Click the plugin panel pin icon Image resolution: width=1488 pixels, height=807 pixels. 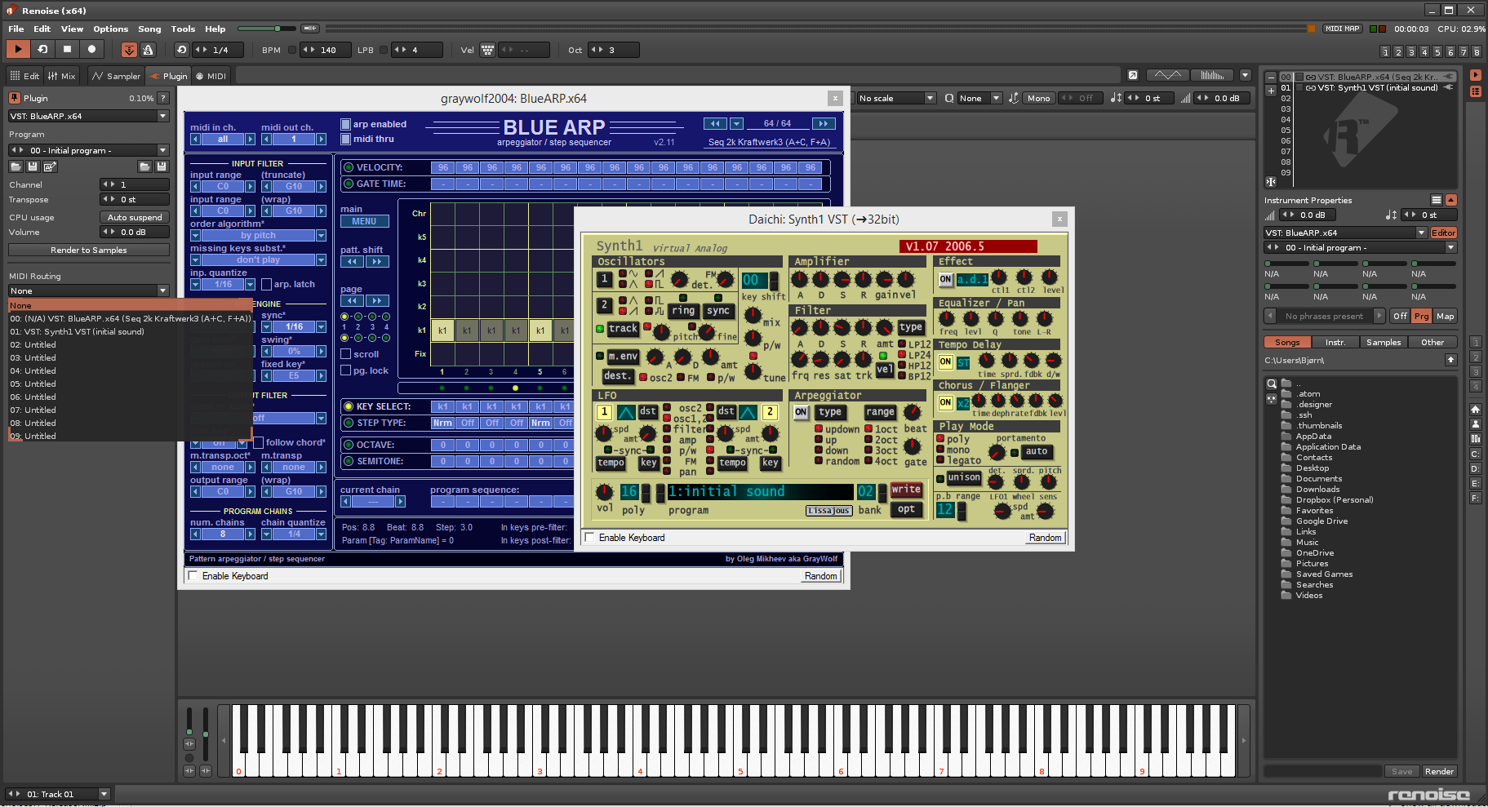click(x=14, y=98)
